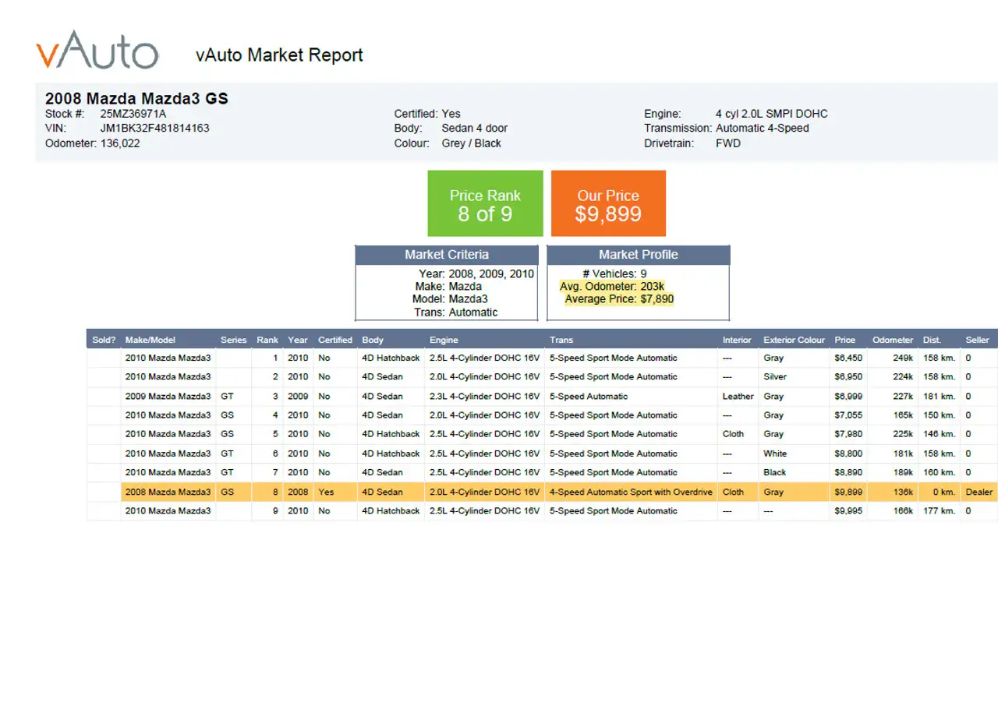The height and width of the screenshot is (720, 998).
Task: Click the Make/Model column header
Action: [150, 340]
